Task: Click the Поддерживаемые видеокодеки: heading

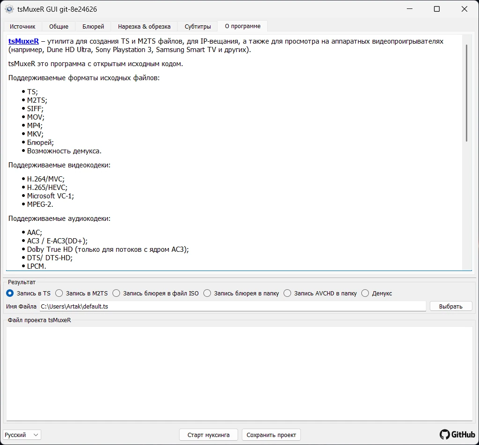Action: coord(59,165)
